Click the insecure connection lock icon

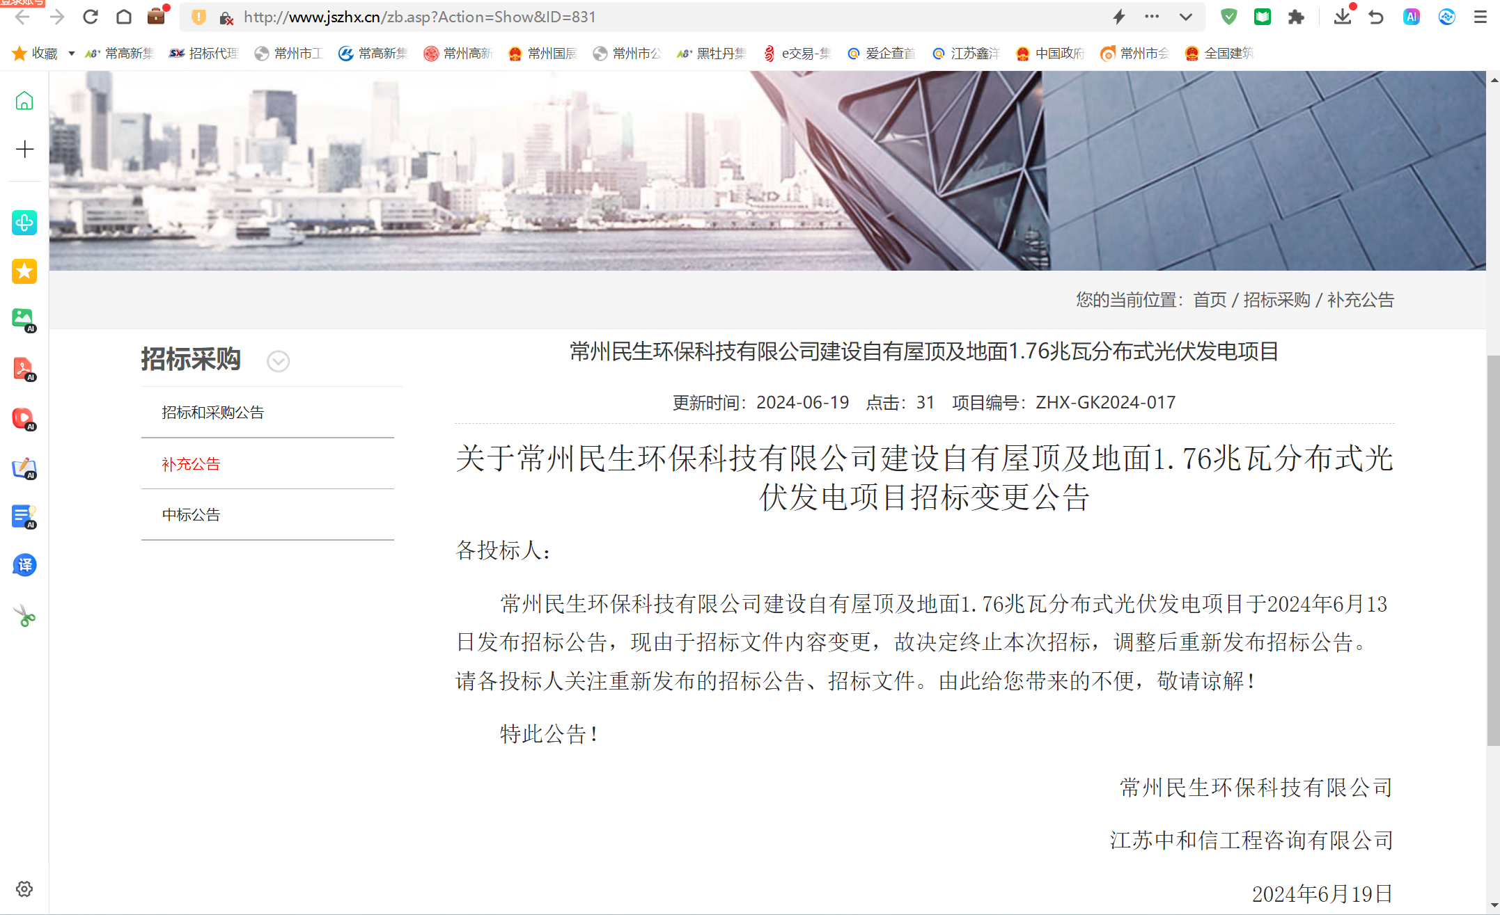pyautogui.click(x=226, y=17)
